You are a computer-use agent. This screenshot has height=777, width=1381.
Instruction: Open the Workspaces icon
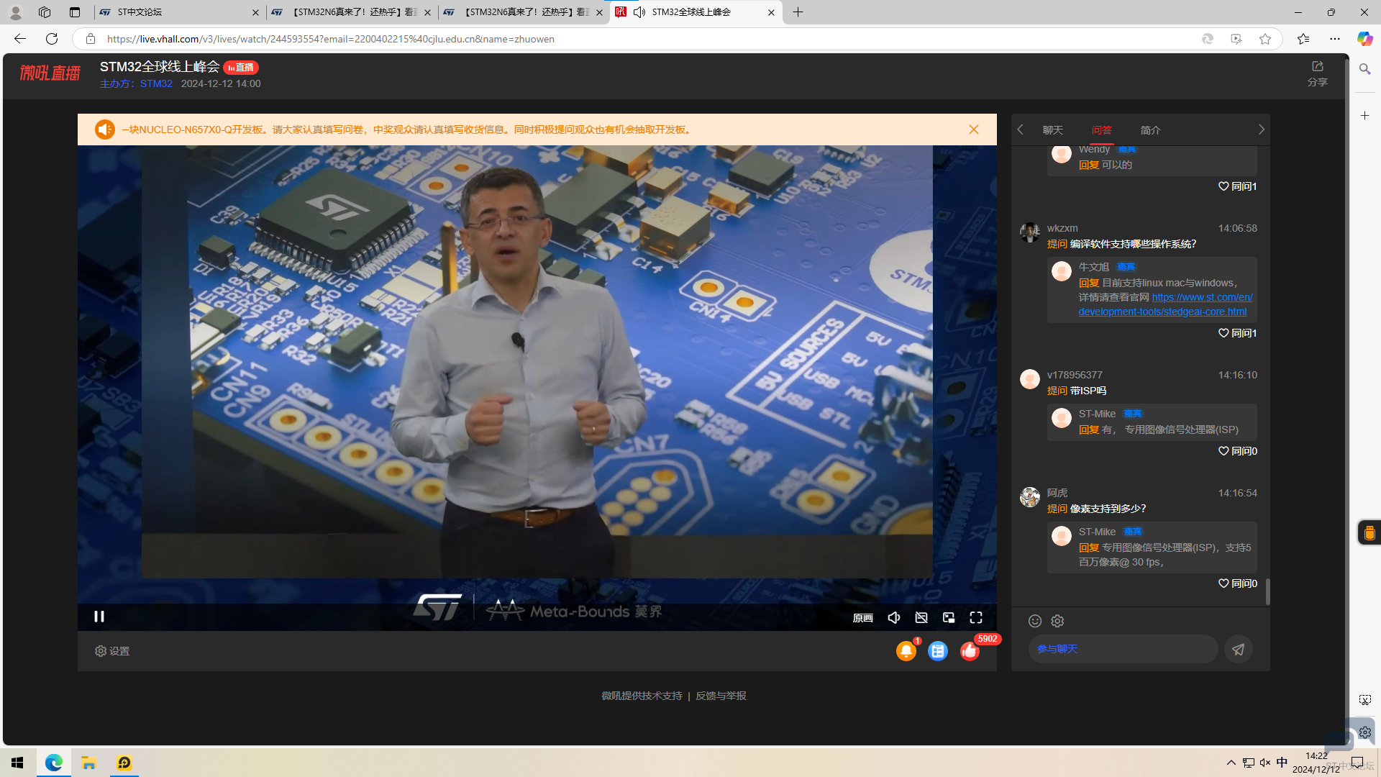coord(45,12)
